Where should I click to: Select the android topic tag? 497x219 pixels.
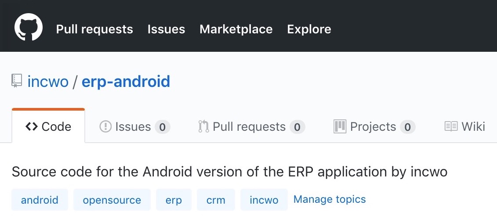coord(40,200)
